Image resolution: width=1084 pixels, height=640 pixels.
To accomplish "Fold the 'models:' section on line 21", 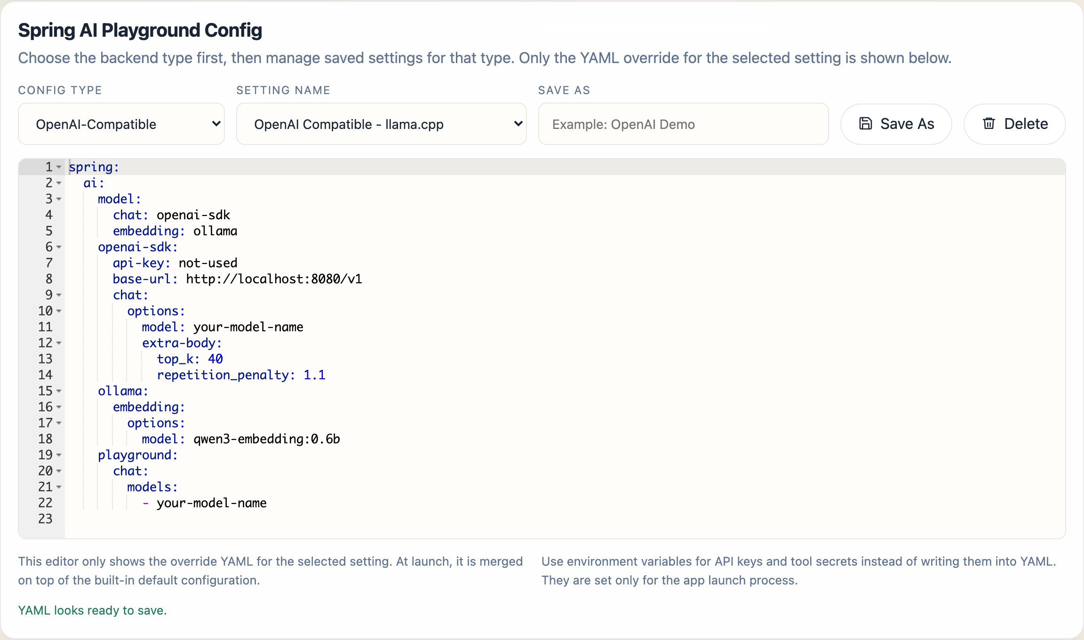I will (59, 487).
